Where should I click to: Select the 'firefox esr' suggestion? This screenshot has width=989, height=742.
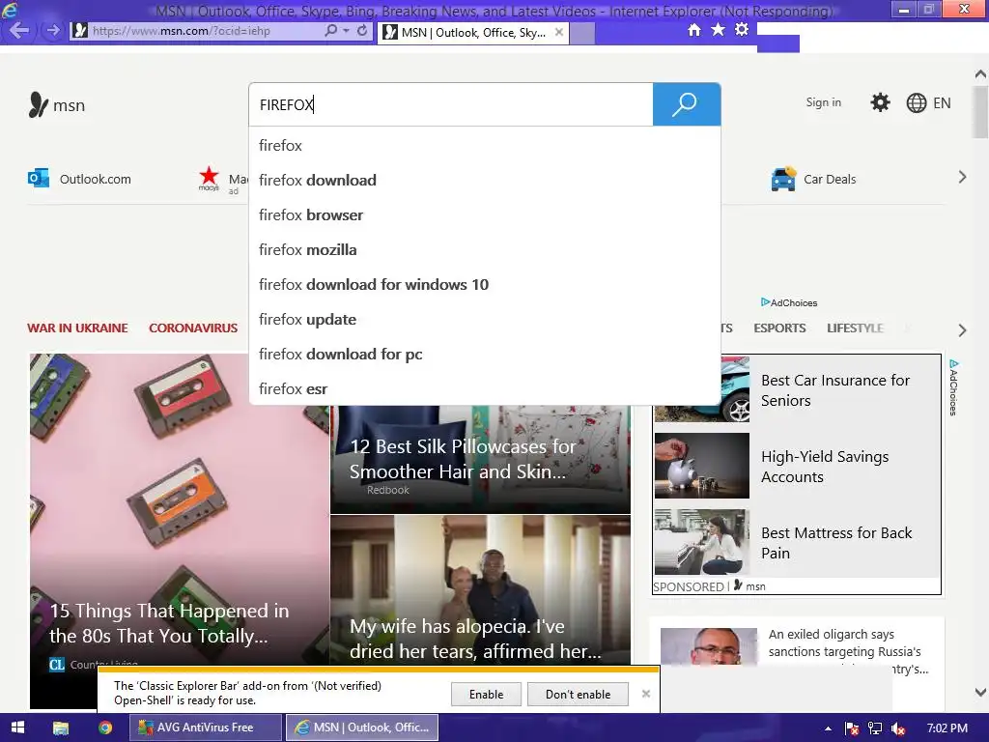(485, 388)
